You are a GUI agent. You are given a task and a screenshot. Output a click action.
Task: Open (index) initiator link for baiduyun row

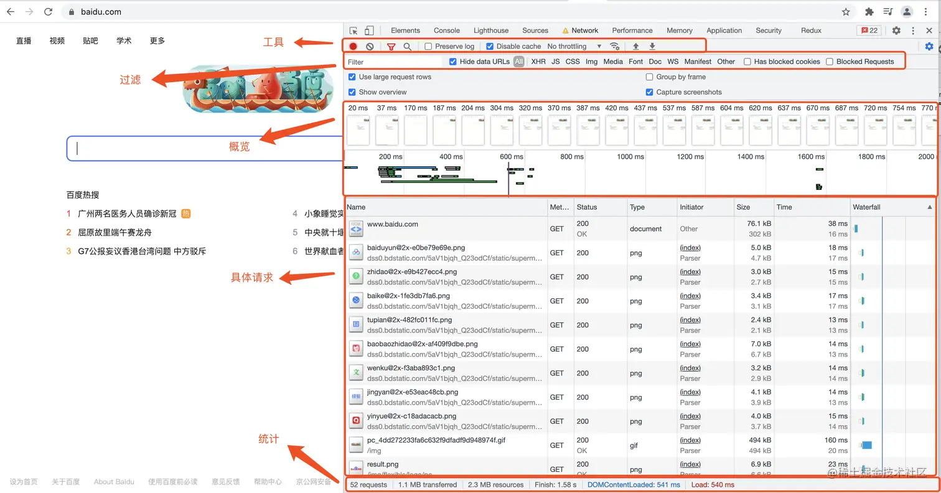(x=690, y=248)
